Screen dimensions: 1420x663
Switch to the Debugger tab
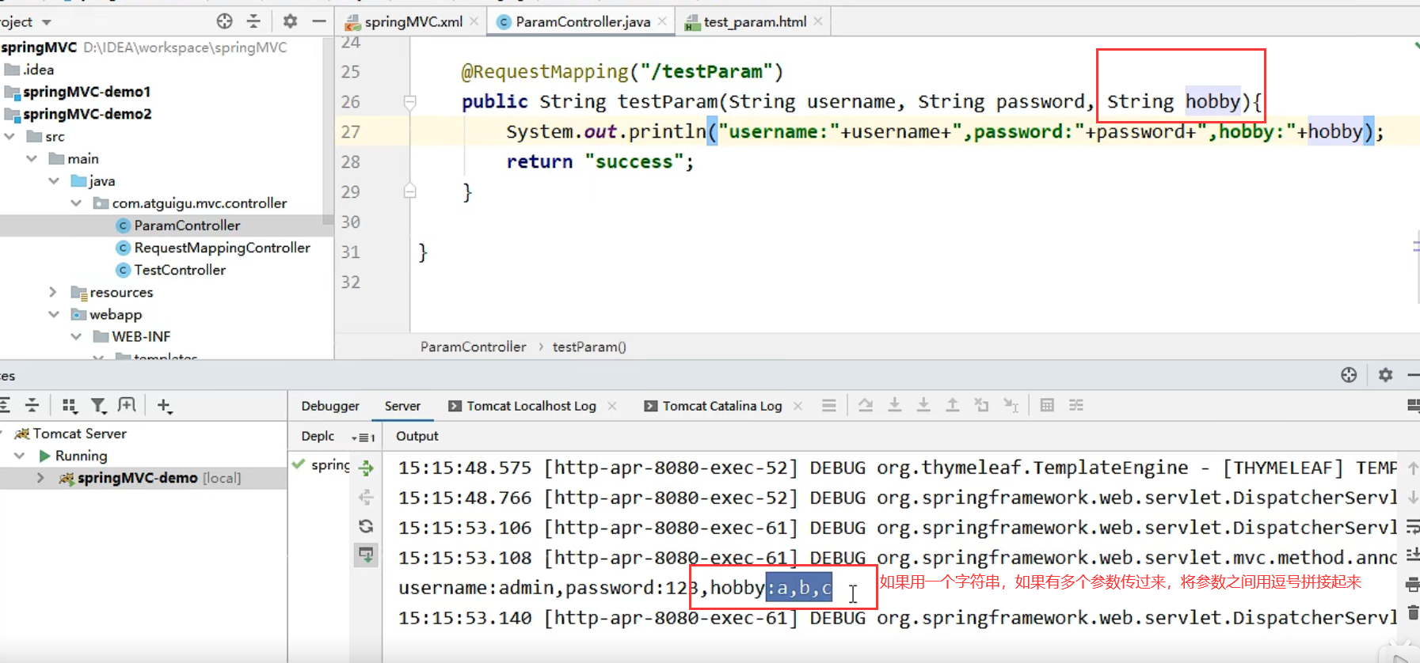(x=329, y=406)
